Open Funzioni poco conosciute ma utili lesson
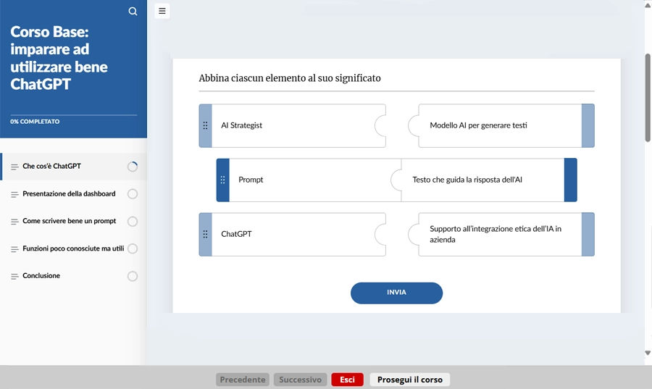The height and width of the screenshot is (389, 652). tap(74, 248)
